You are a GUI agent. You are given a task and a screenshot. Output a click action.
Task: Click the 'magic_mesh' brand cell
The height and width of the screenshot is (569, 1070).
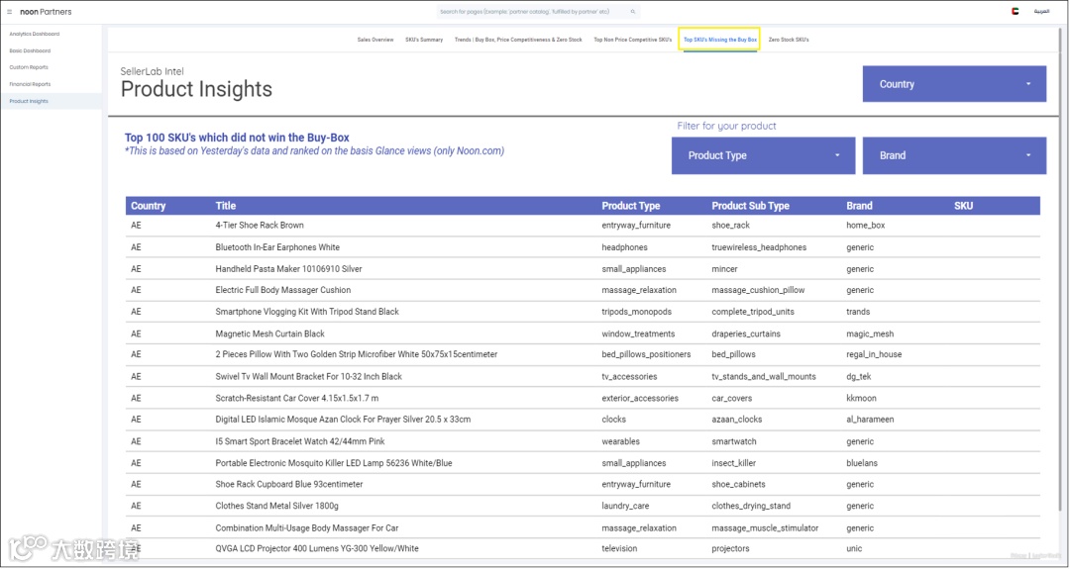tap(870, 333)
